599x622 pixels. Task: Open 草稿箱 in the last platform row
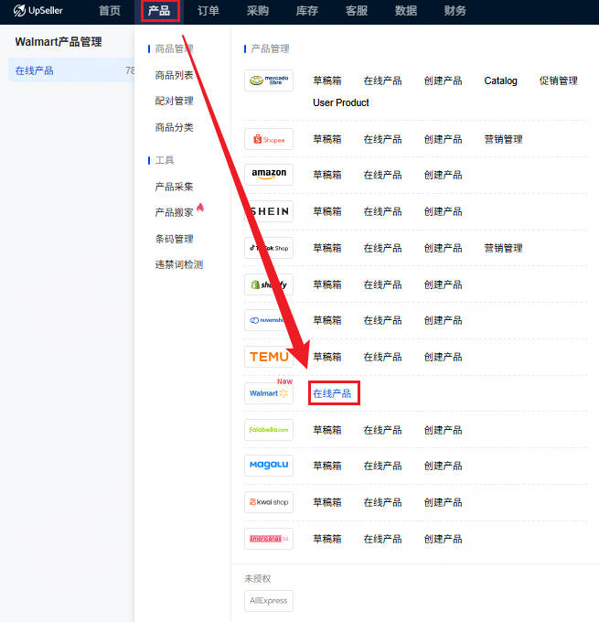[x=327, y=539]
